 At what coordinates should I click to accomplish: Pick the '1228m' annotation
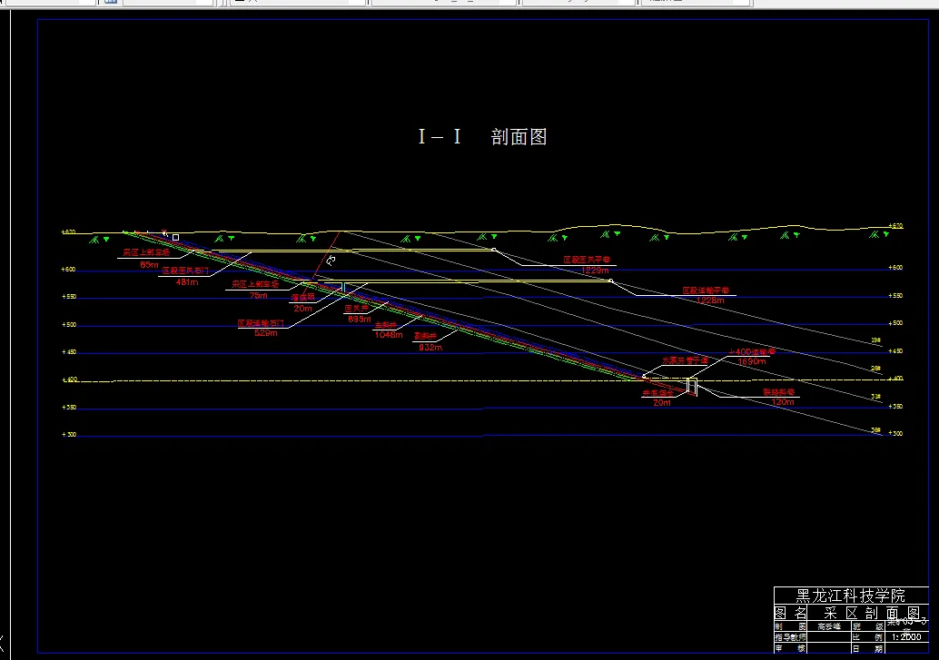710,300
